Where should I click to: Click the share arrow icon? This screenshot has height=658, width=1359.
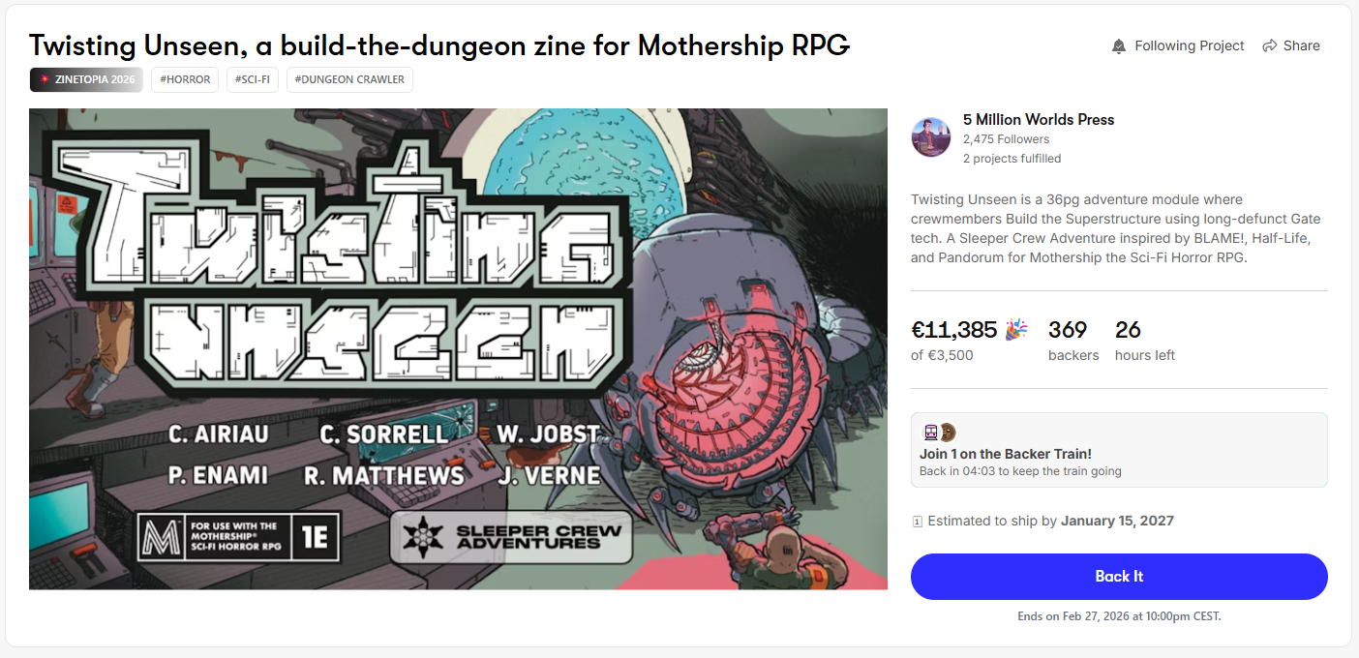point(1269,46)
